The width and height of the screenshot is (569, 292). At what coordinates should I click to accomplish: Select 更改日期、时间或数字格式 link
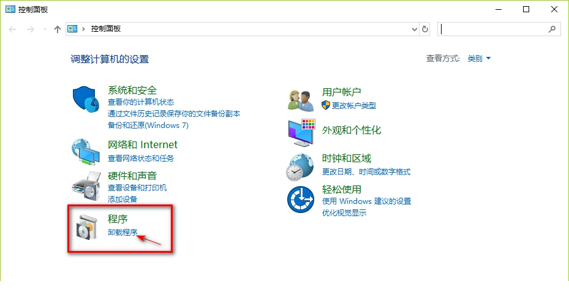coord(366,171)
